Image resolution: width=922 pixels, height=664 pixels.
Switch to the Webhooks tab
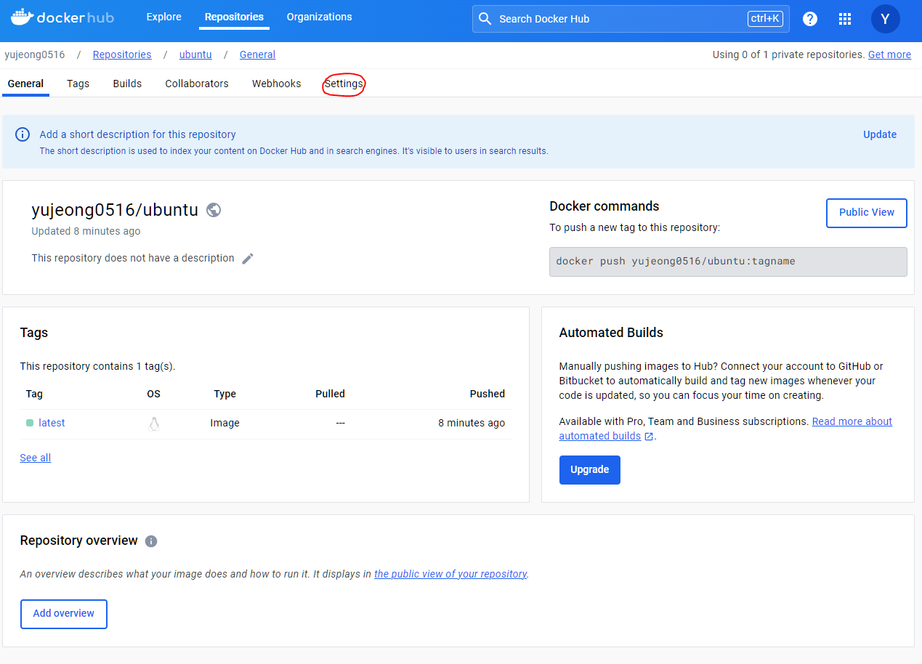[276, 84]
